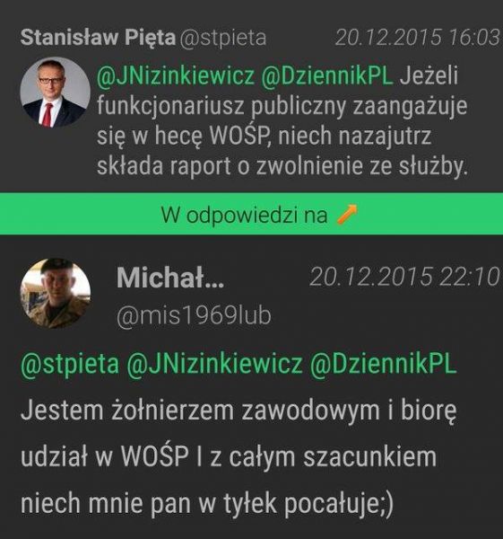Open @DziennikPL mention in first tweet
This screenshot has height=539, width=503.
click(x=326, y=76)
